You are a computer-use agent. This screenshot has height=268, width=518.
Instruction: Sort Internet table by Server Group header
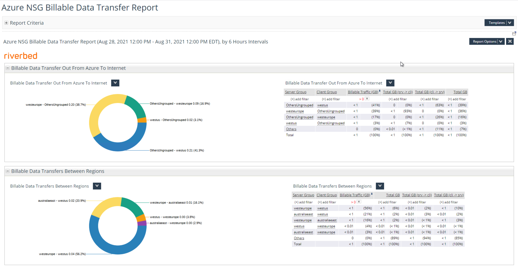click(295, 92)
